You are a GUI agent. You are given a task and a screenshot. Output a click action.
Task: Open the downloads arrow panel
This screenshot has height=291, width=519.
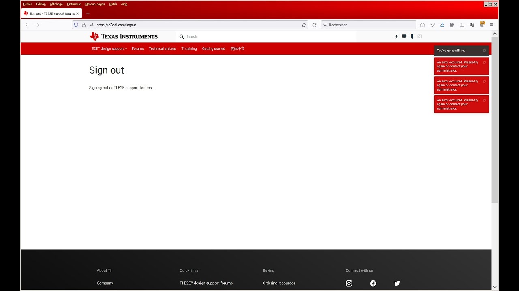point(442,25)
